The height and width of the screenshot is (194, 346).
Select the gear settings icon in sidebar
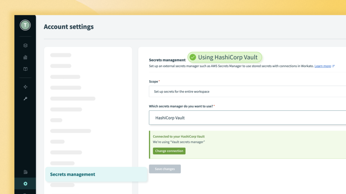coord(25,184)
